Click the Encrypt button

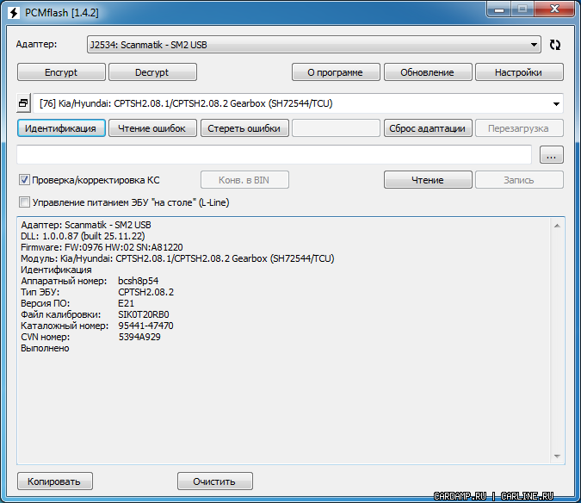tap(61, 72)
